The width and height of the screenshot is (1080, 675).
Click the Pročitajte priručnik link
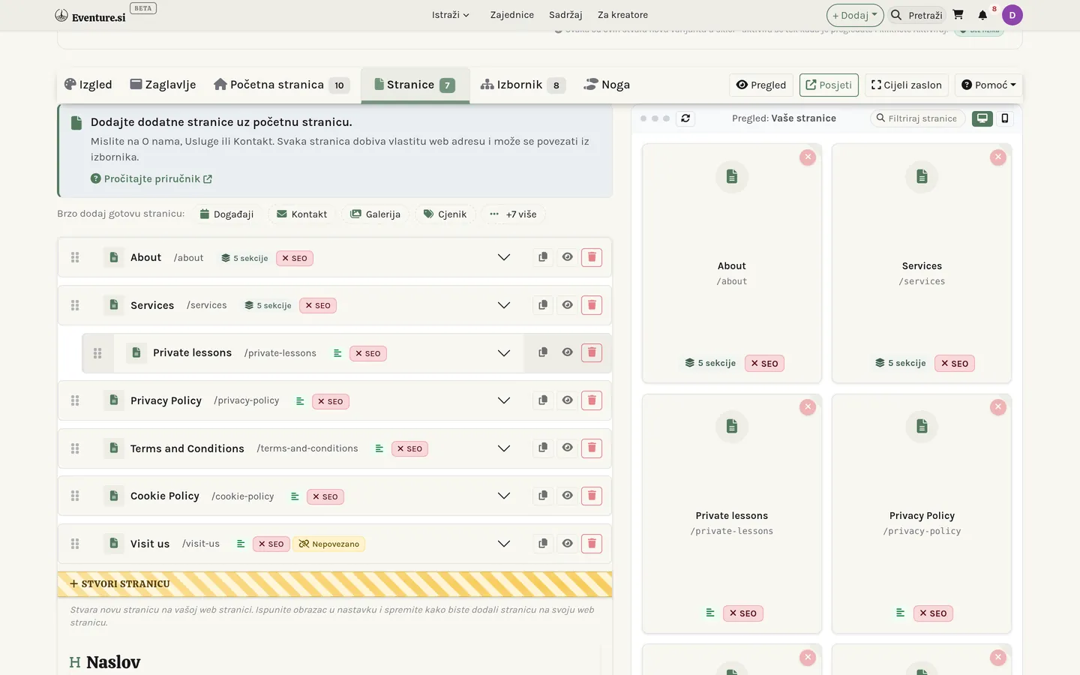coord(151,178)
